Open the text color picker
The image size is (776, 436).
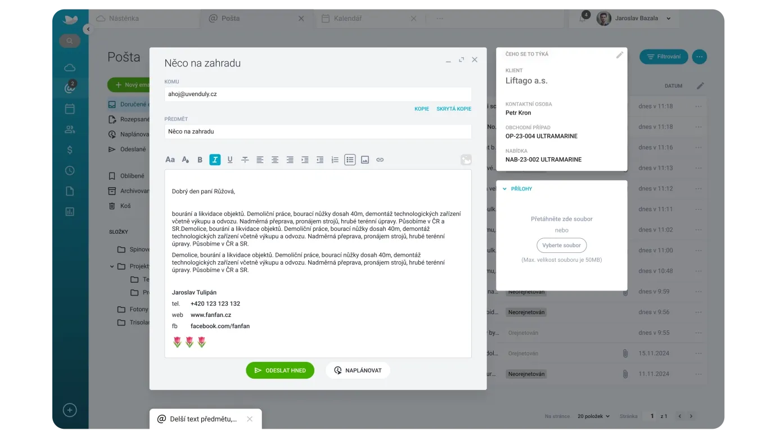pyautogui.click(x=185, y=160)
